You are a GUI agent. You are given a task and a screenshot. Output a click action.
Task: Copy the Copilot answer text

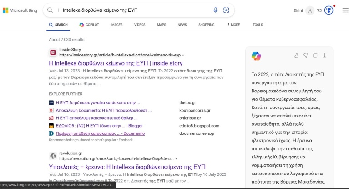tap(315, 56)
